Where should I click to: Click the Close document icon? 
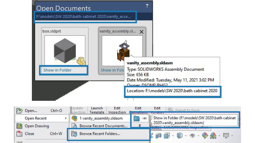pos(20,133)
